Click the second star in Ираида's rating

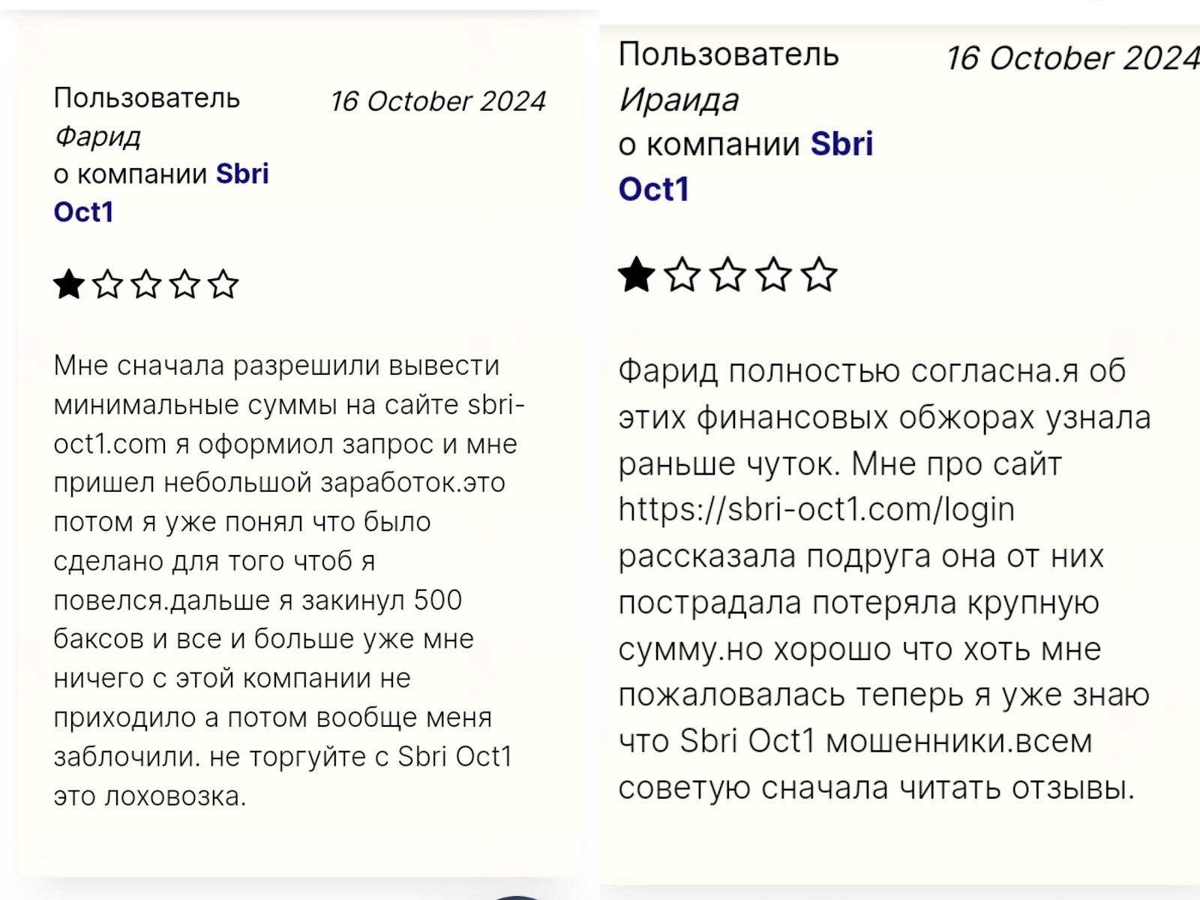[x=682, y=274]
